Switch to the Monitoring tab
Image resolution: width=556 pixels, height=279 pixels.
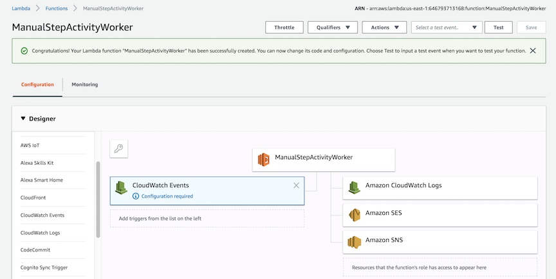(x=85, y=85)
